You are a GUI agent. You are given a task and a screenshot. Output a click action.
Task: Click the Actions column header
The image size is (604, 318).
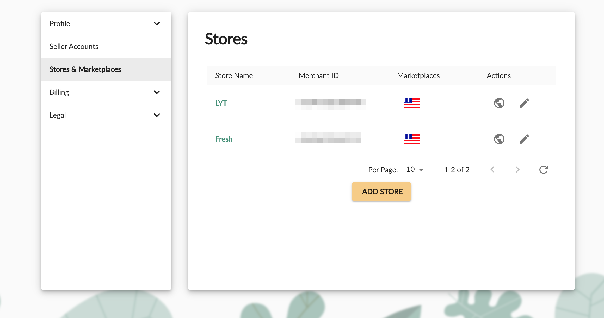(x=499, y=75)
